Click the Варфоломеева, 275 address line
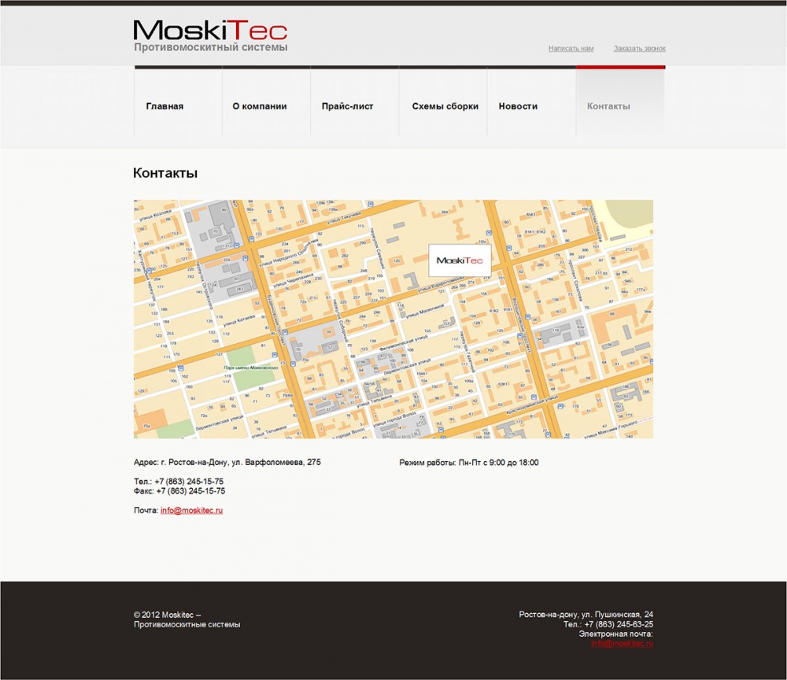This screenshot has height=680, width=787. (x=227, y=462)
